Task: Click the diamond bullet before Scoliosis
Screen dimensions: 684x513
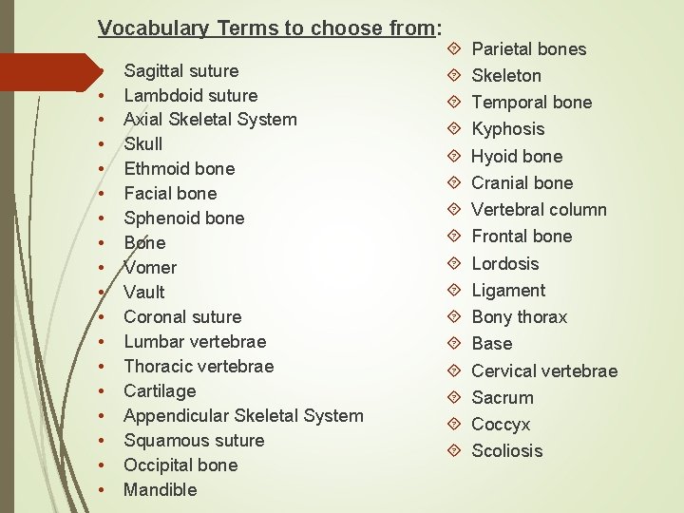Action: [454, 450]
